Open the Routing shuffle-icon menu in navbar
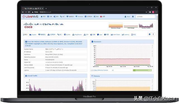 point(96,17)
